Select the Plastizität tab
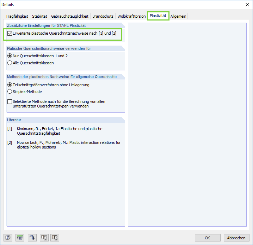Screen dimensions: 253x245 click(158, 16)
